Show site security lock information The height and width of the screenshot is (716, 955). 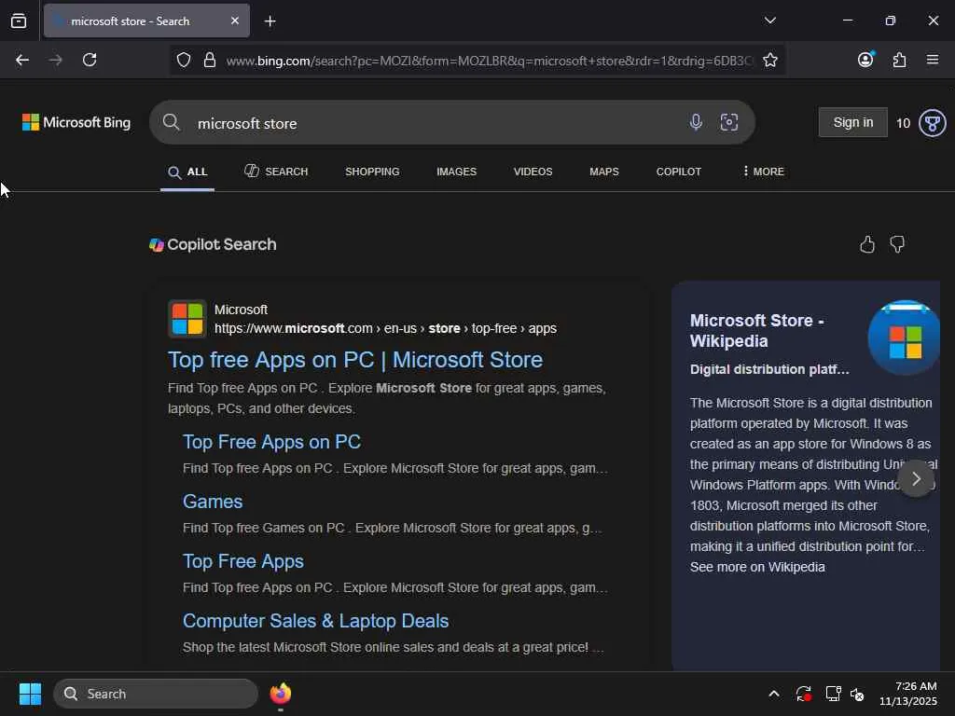210,60
